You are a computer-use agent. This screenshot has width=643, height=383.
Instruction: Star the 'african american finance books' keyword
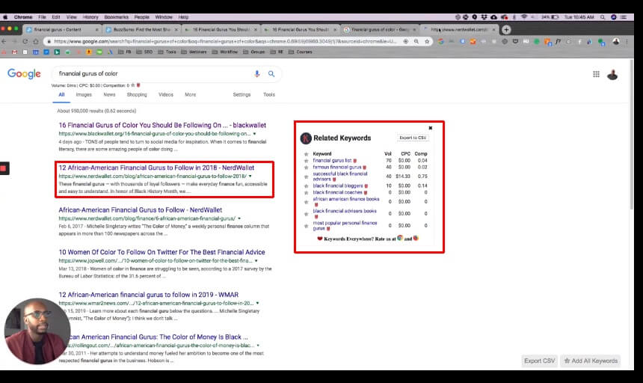click(x=306, y=202)
